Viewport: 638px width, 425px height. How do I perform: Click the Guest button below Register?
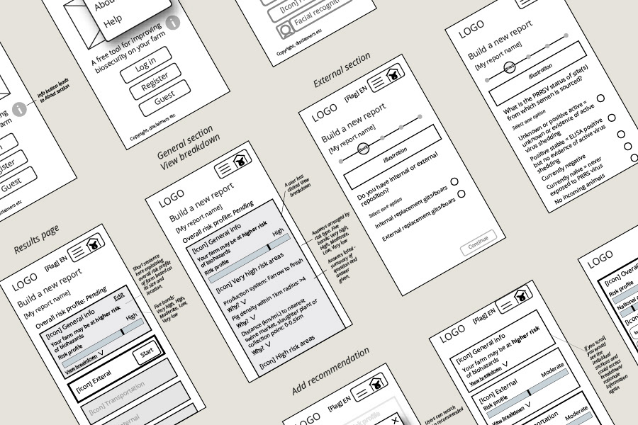[x=164, y=98]
